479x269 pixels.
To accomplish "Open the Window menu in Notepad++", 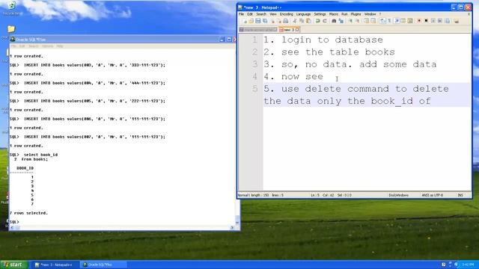I will click(x=370, y=14).
